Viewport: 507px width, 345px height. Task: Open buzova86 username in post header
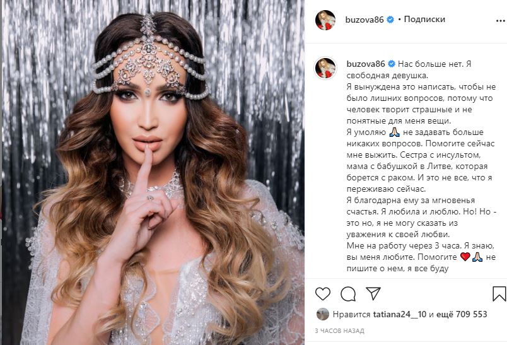364,20
